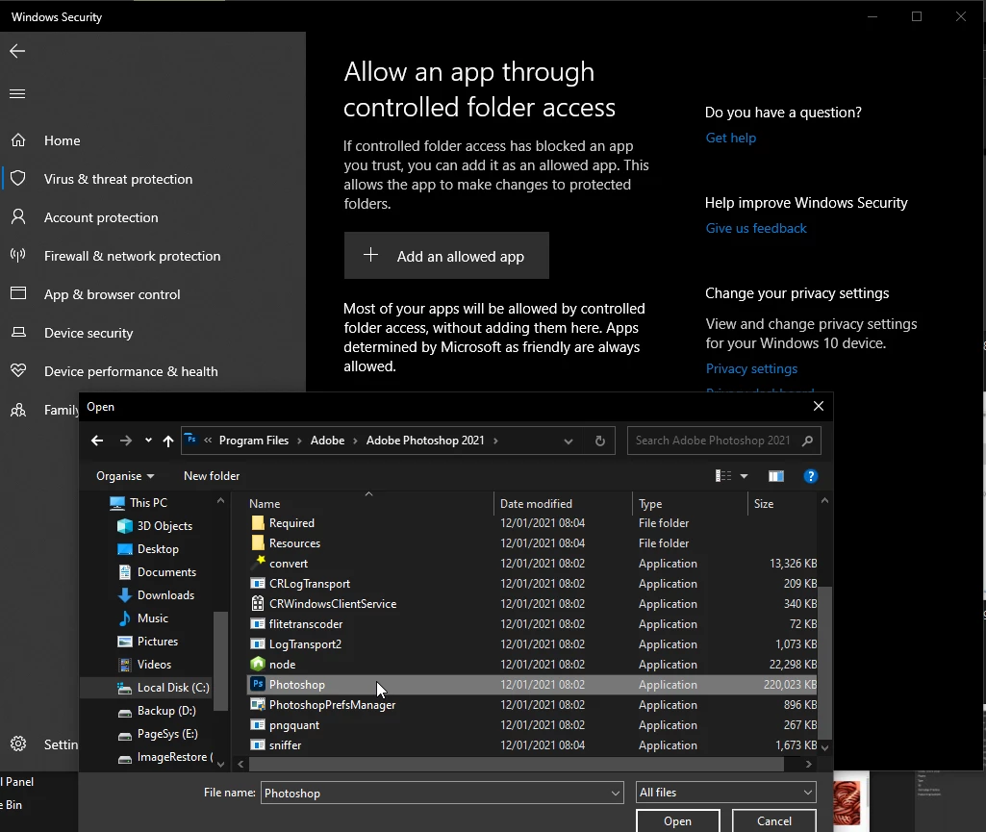Image resolution: width=986 pixels, height=832 pixels.
Task: Open the Organise dropdown menu
Action: pos(125,476)
